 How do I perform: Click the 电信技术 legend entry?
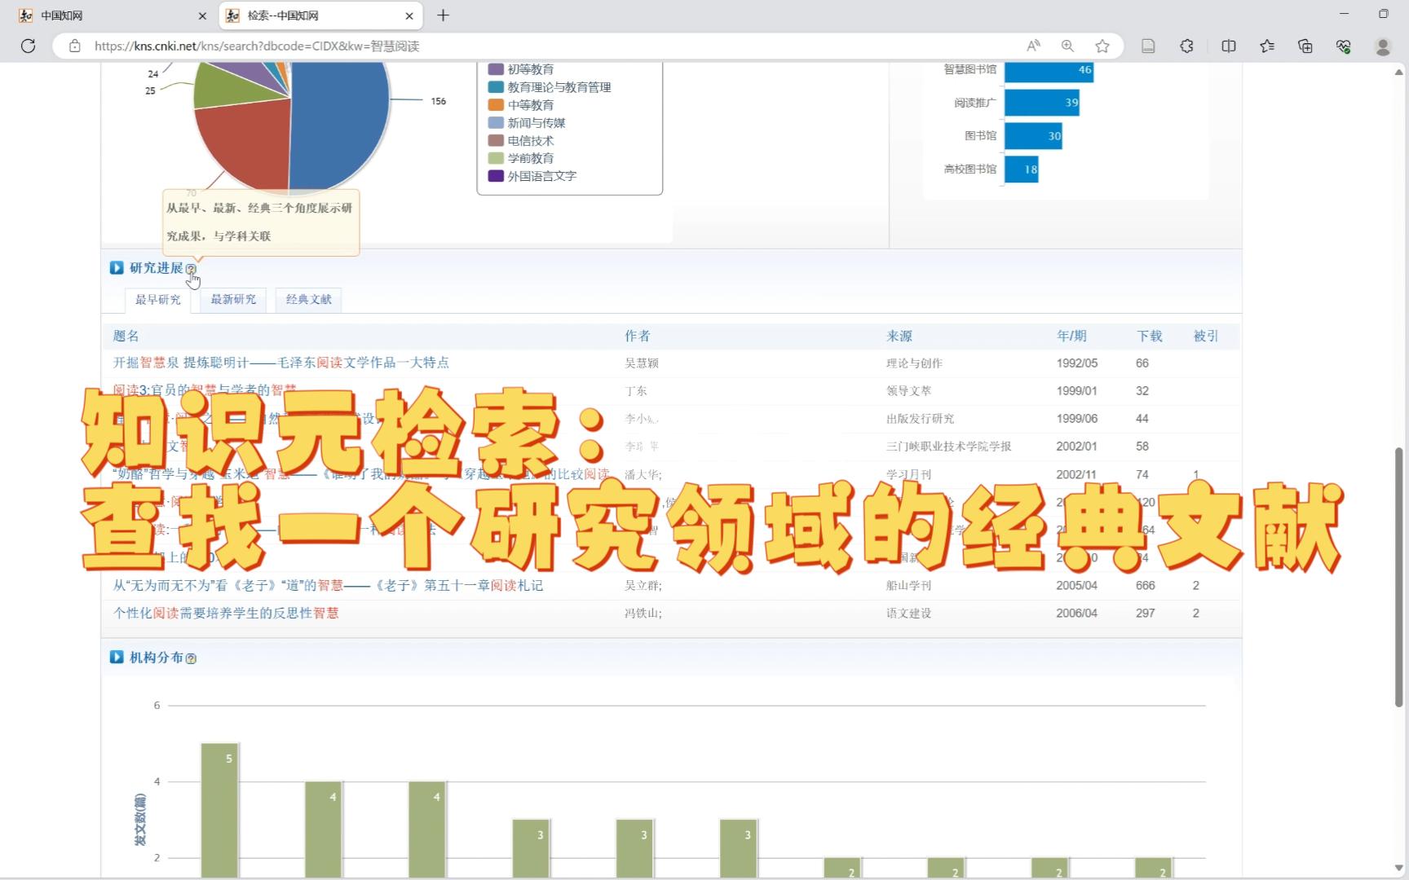[x=521, y=141]
